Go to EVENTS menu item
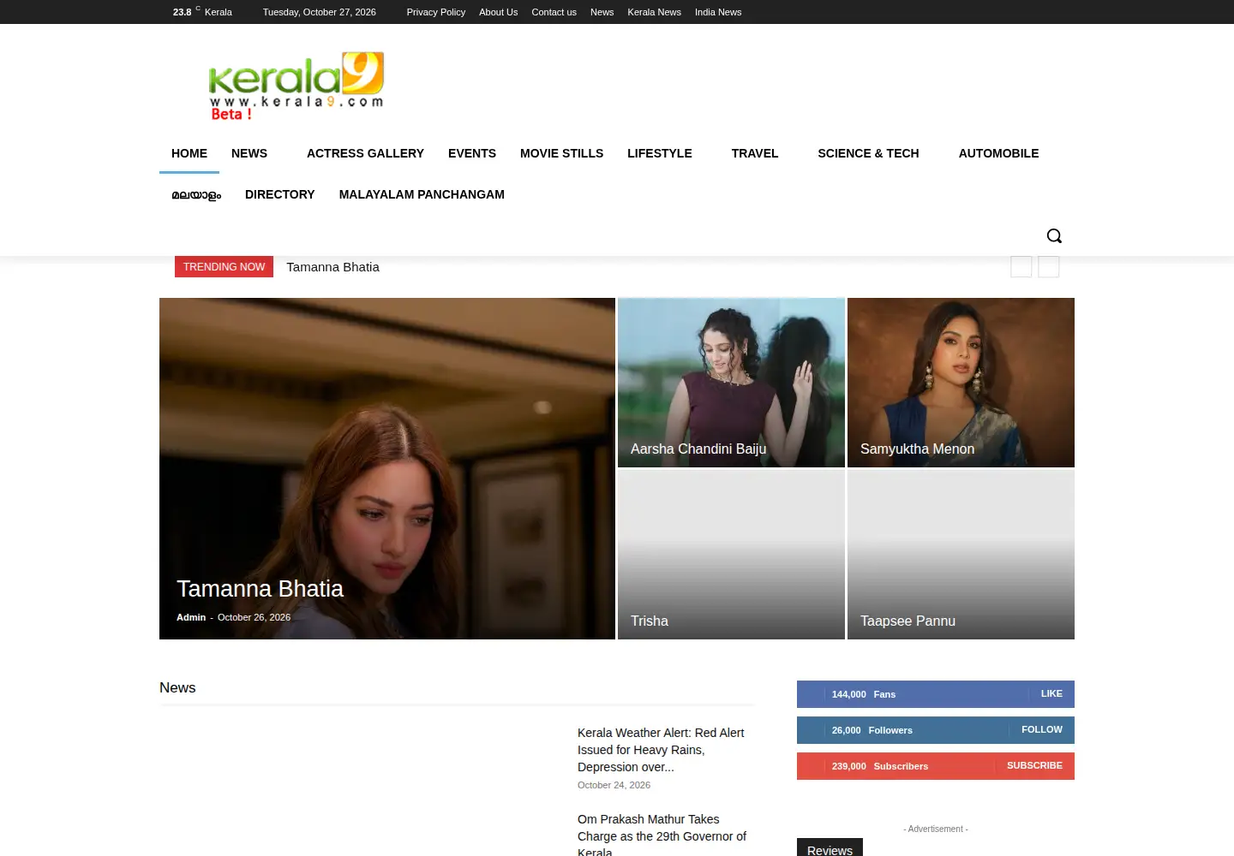This screenshot has width=1234, height=856. 472,153
